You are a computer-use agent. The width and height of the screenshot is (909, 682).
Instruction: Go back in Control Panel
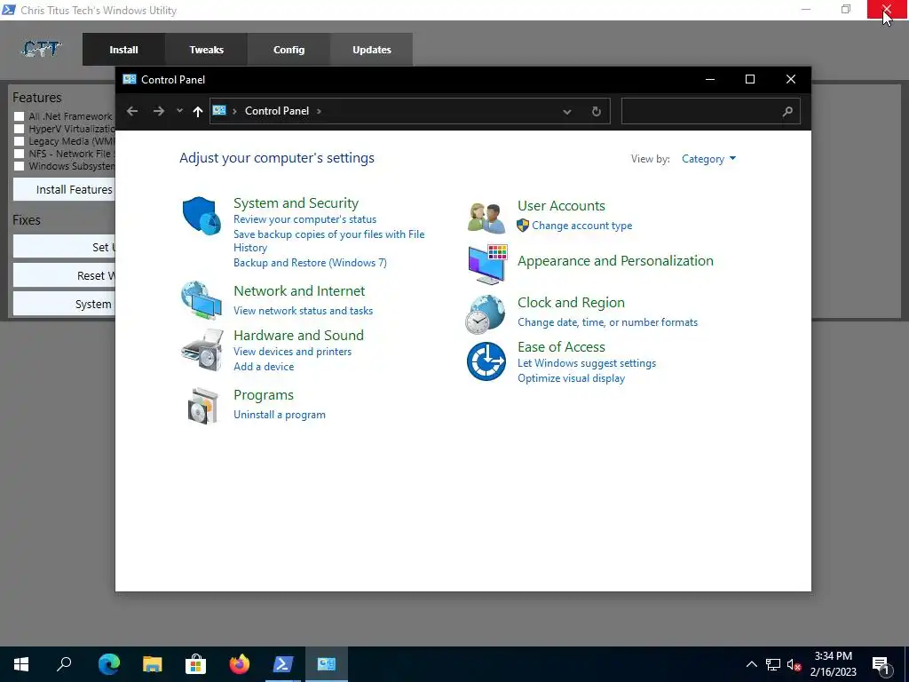132,111
